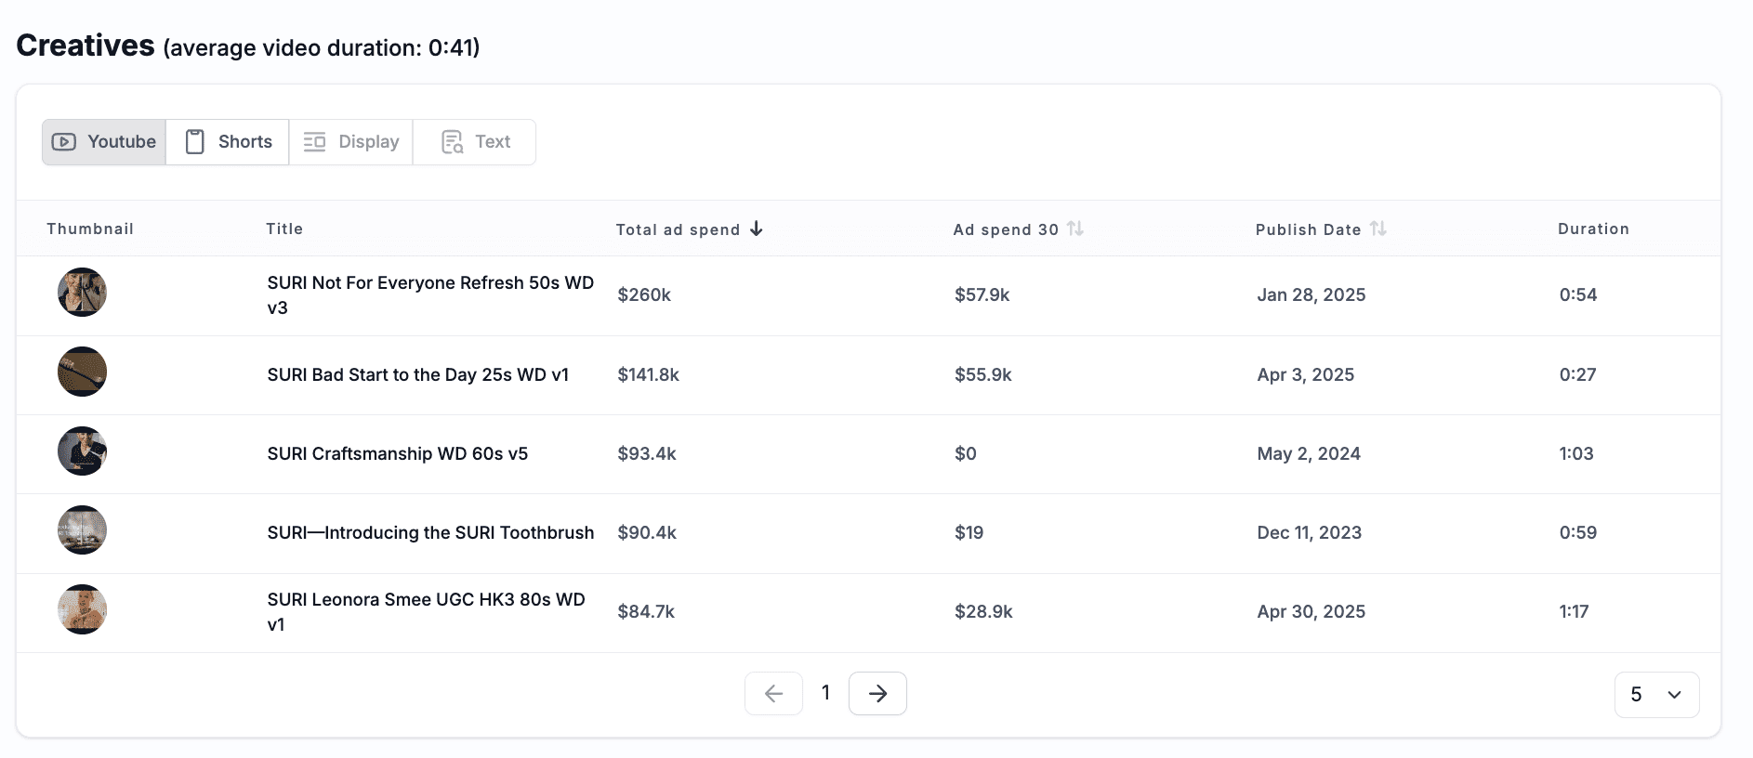Open rows per page dropdown showing 5

point(1657,695)
